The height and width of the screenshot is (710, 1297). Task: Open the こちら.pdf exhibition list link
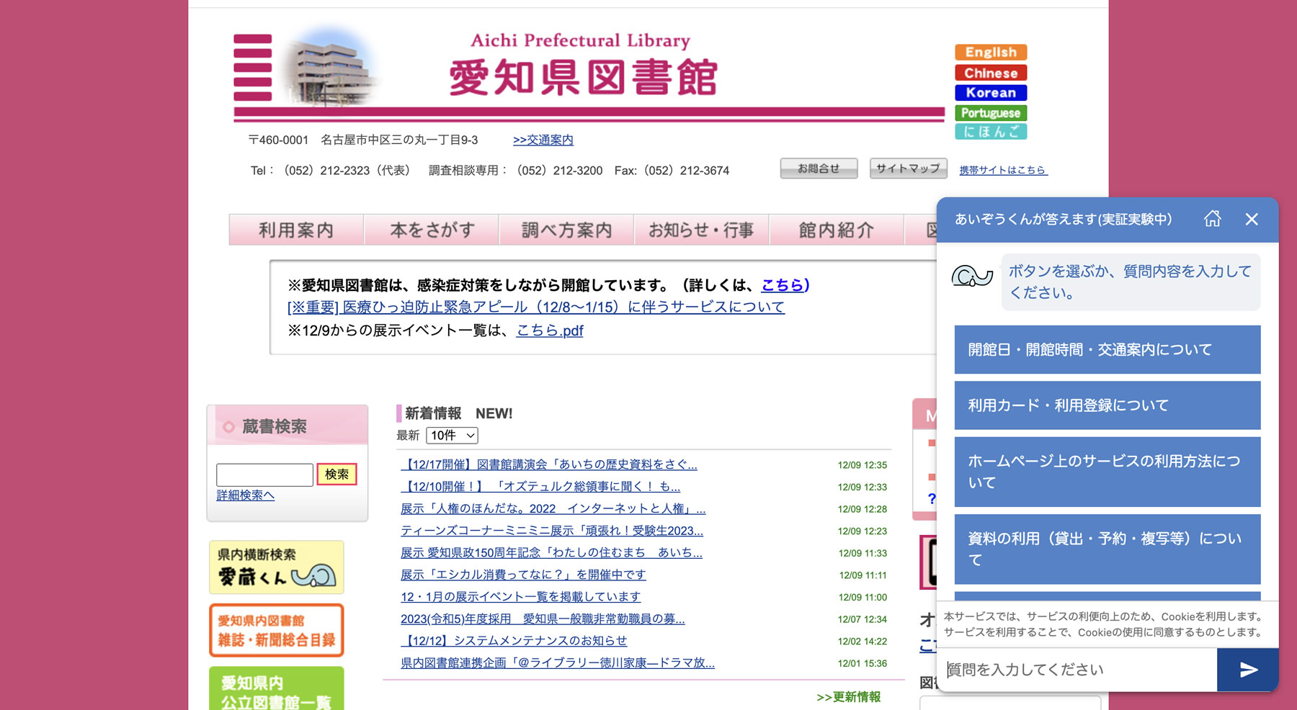[x=550, y=331]
